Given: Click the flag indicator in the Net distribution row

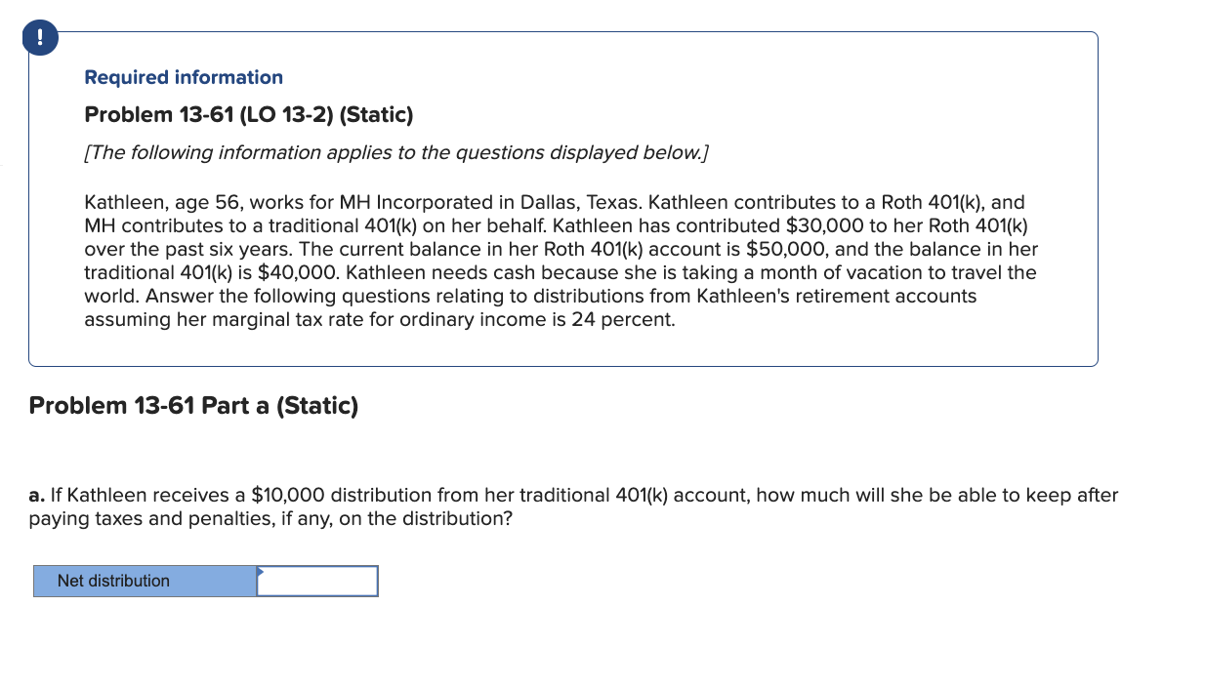Looking at the screenshot, I should 260,574.
